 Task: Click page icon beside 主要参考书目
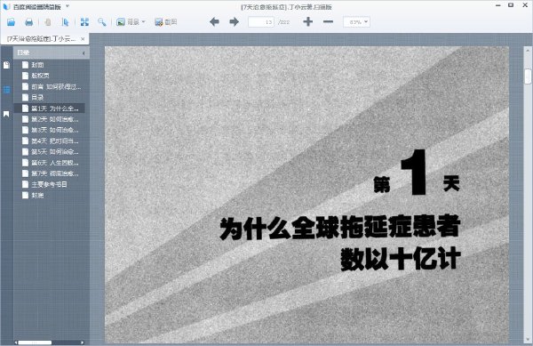click(x=25, y=184)
